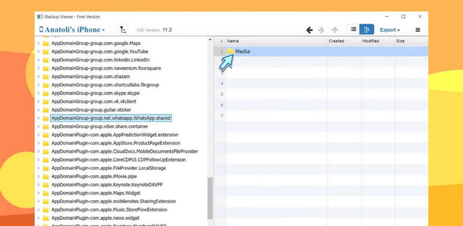Select Keynote.KeynoteDAVFP entry
This screenshot has width=463, height=226.
pos(107,185)
